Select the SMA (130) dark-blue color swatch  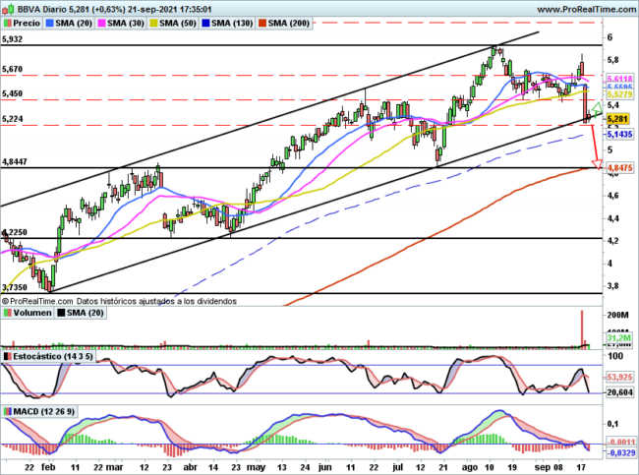205,24
